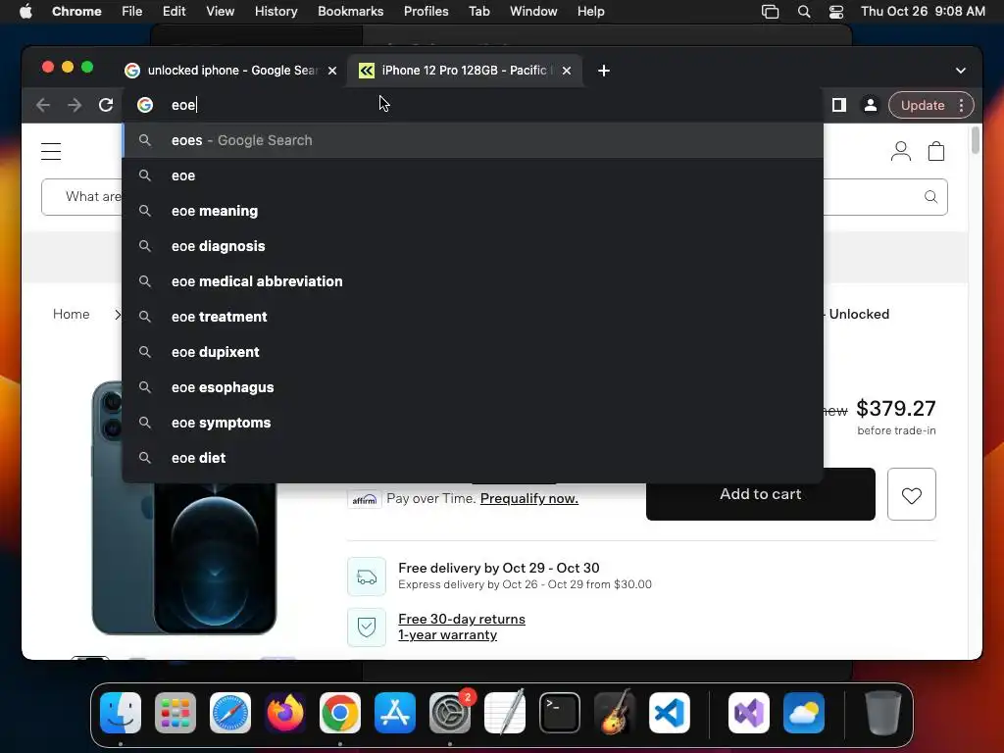Open the File menu

pos(132,12)
